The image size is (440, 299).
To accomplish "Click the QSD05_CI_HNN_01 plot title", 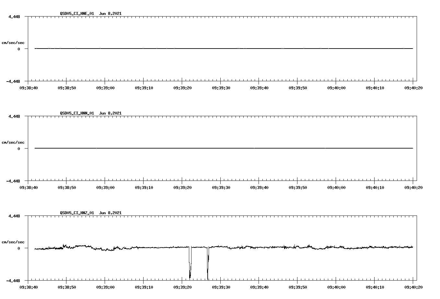I will point(91,113).
